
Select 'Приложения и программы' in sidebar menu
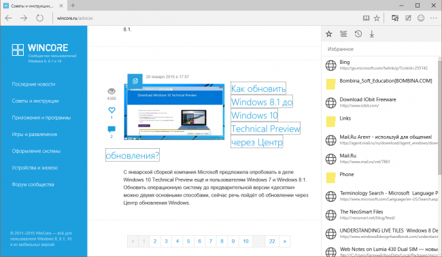(41, 118)
